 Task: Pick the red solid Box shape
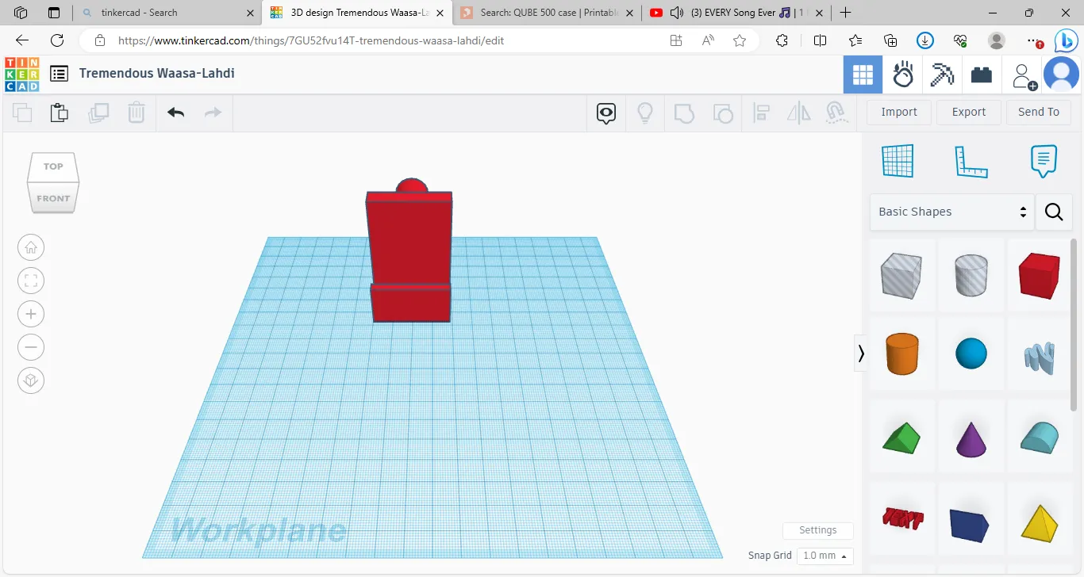point(1039,276)
